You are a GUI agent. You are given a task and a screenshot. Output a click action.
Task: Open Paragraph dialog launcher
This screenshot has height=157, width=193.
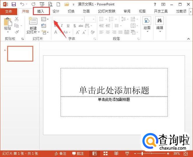click(138, 39)
